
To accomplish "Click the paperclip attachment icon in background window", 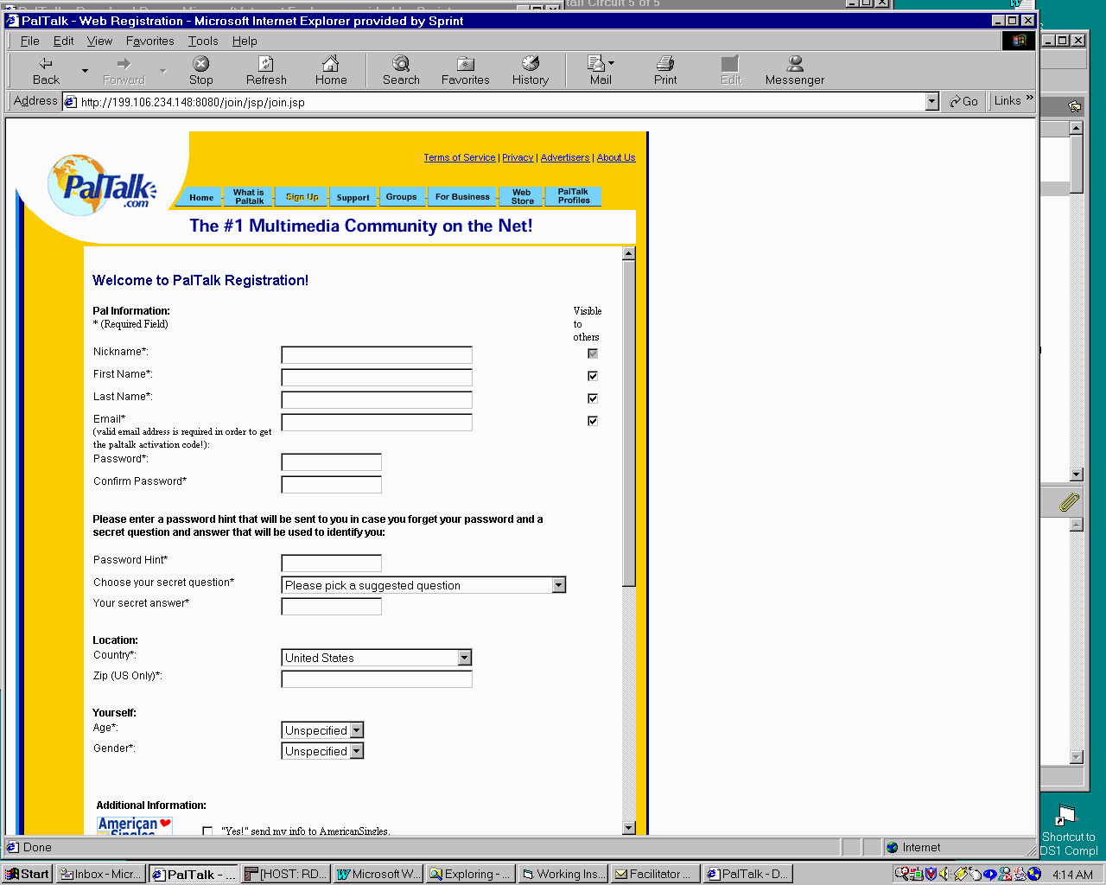I will point(1069,502).
